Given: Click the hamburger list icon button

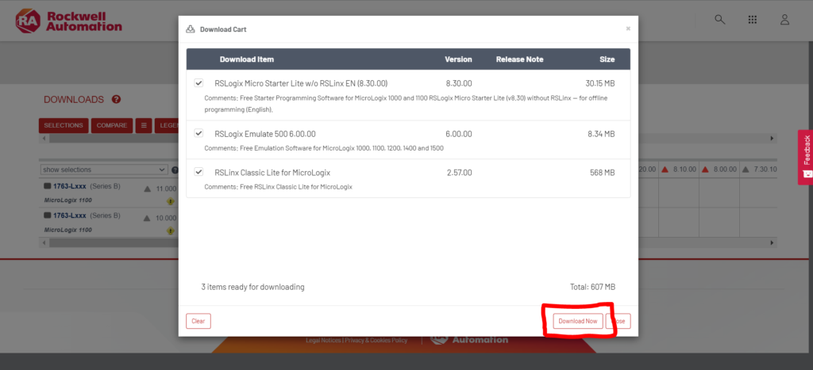Looking at the screenshot, I should coord(144,125).
